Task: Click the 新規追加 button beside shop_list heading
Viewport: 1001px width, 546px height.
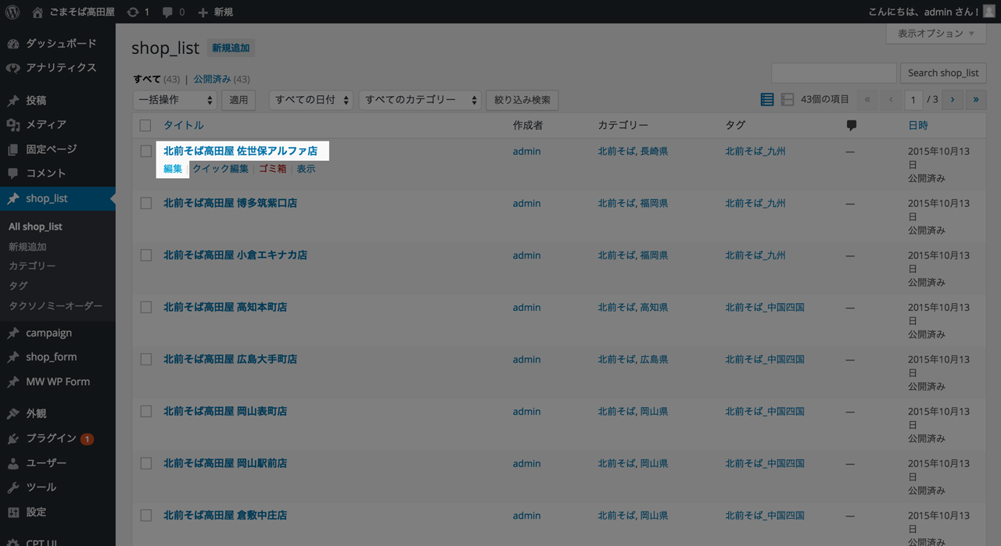Action: 231,48
